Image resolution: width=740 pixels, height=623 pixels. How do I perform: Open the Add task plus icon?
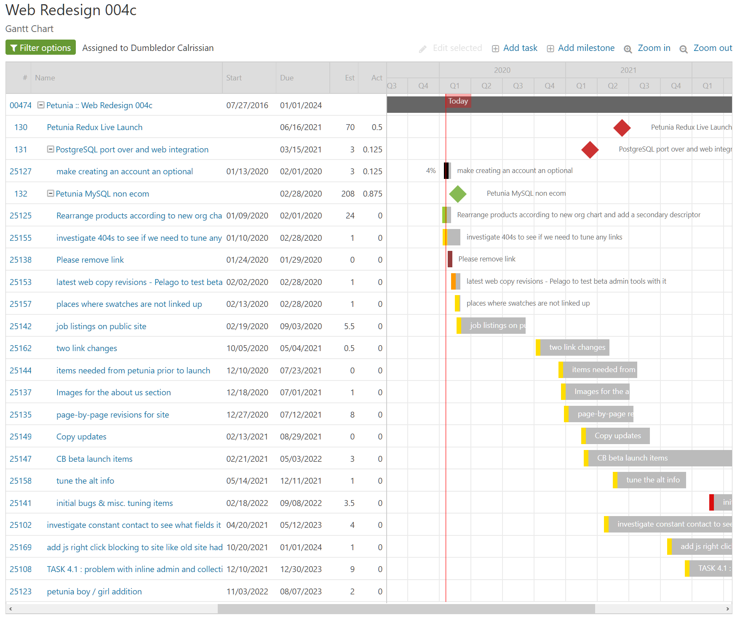coord(496,48)
